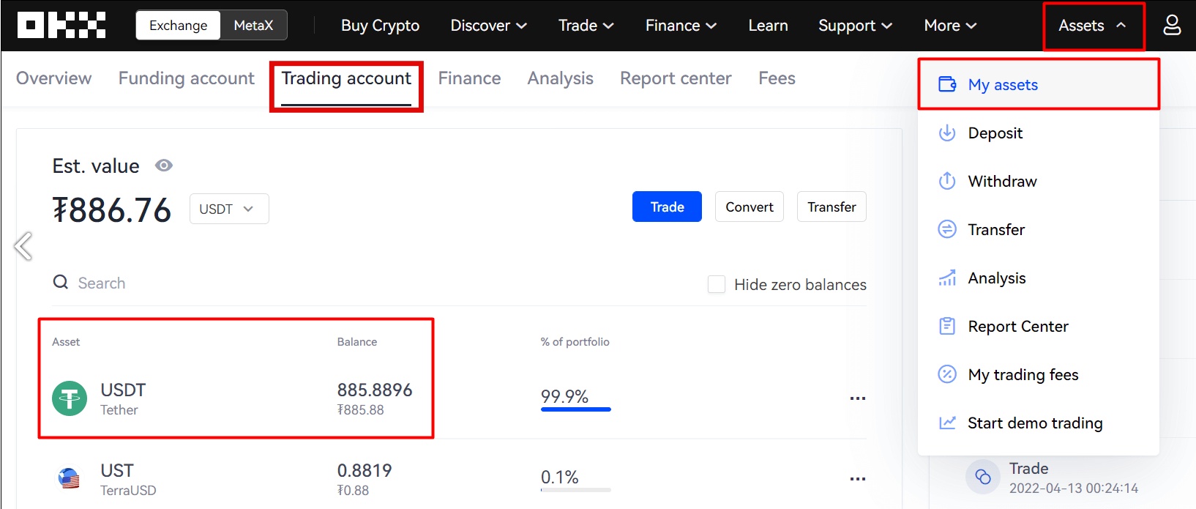Image resolution: width=1196 pixels, height=509 pixels.
Task: Select the Trading account tab
Action: point(346,78)
